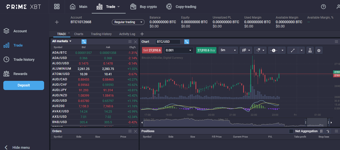Select the ATOM/USD market row
Image resolution: width=340 pixels, height=150 pixels.
(94, 74)
